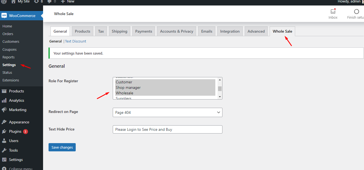Click the Collapse menu arrow icon
The width and height of the screenshot is (364, 170).
pos(4,168)
